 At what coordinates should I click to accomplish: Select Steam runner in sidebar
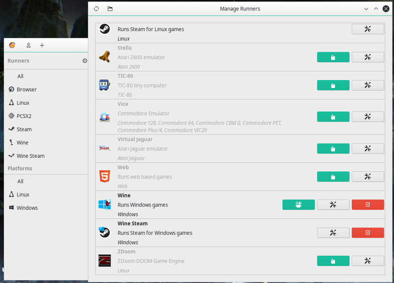46,130
